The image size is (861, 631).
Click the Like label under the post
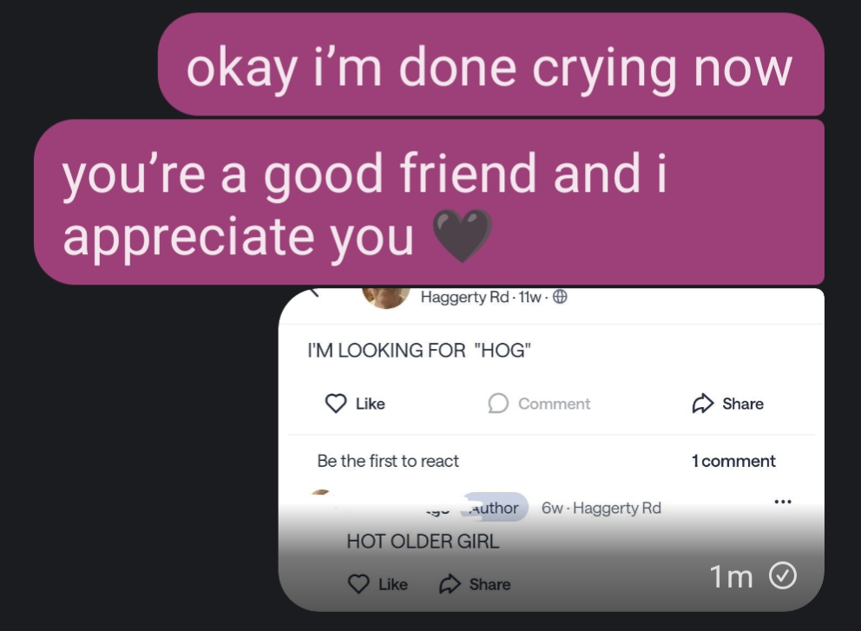[370, 404]
